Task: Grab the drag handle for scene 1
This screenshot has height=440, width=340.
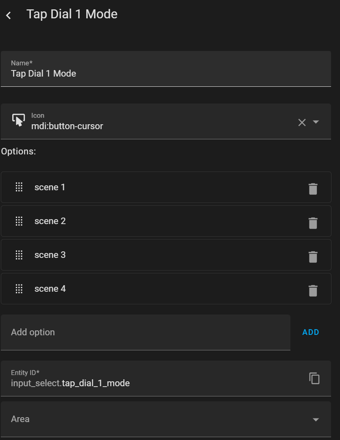Action: 19,187
